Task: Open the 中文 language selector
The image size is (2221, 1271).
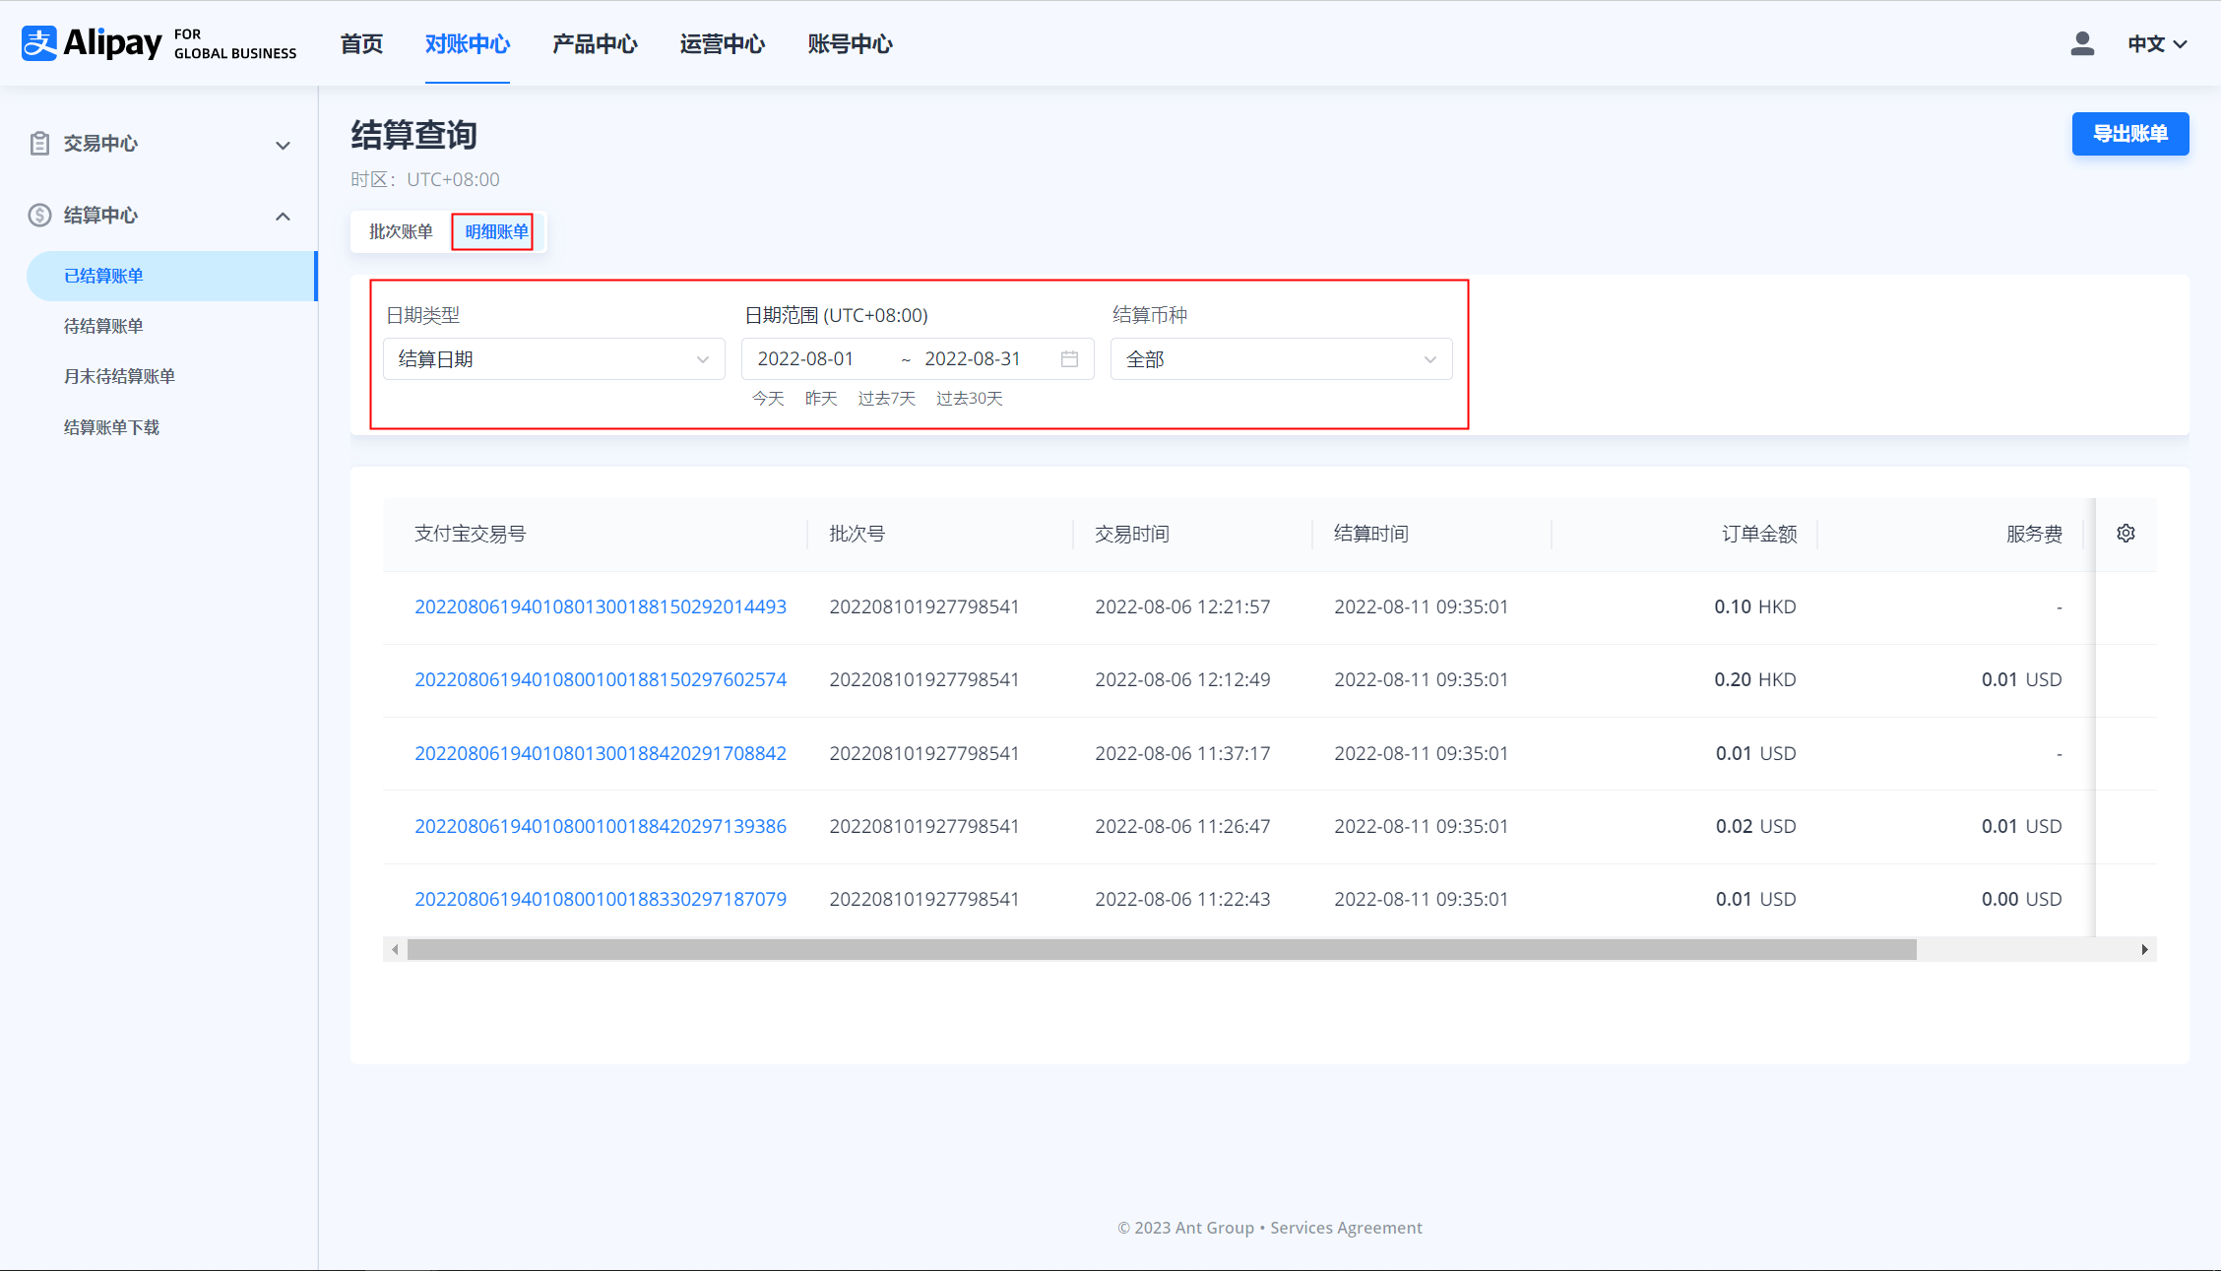Action: 2156,43
